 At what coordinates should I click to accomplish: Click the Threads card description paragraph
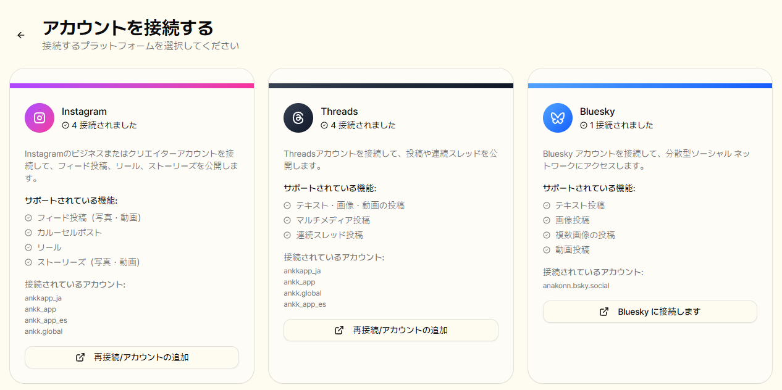(390, 160)
